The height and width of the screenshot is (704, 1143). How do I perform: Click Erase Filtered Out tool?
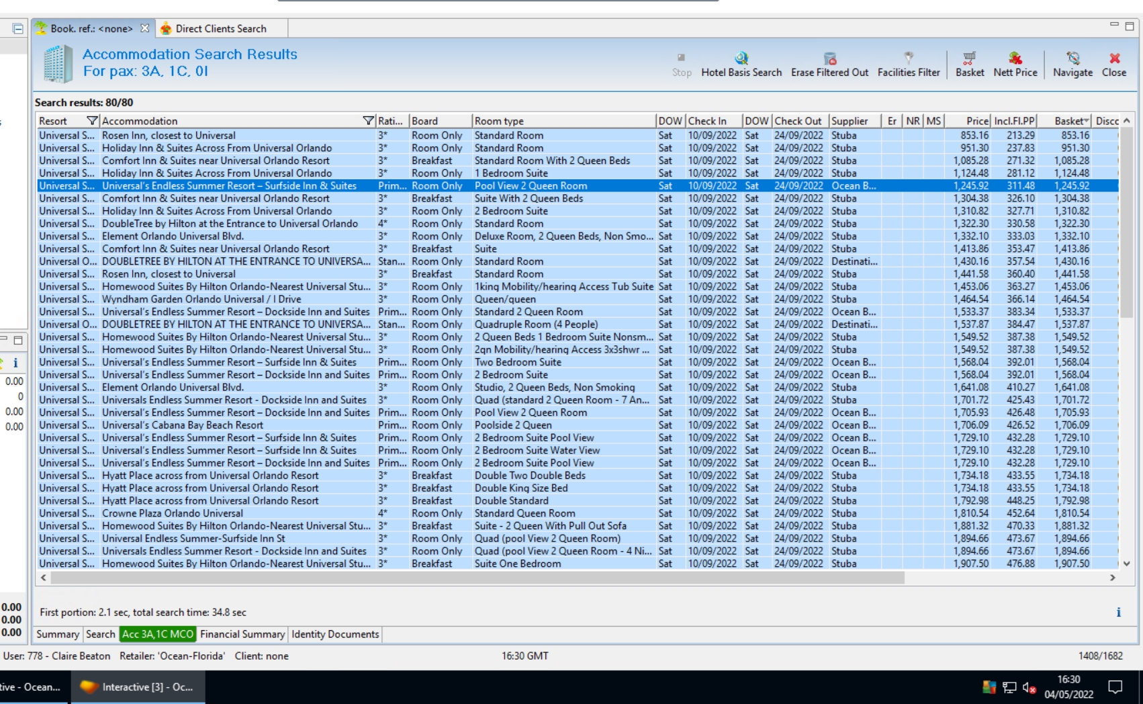click(829, 64)
